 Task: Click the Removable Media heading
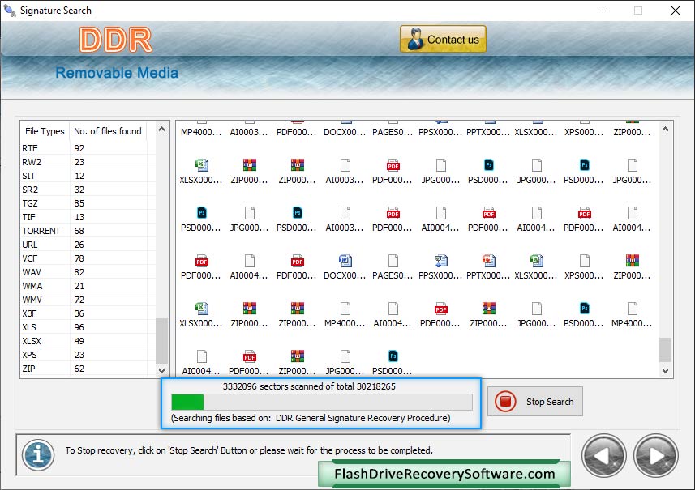(x=117, y=73)
